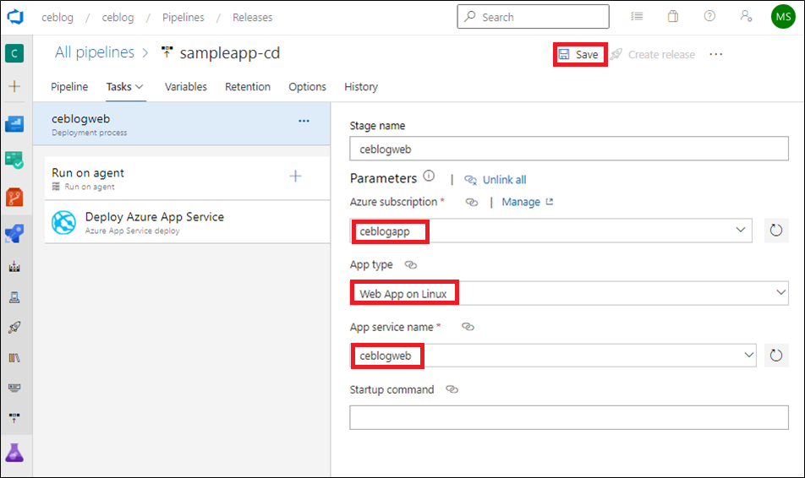This screenshot has height=478, width=805.
Task: Open Azure Pipelines rocket icon in the sidebar
Action: click(14, 234)
